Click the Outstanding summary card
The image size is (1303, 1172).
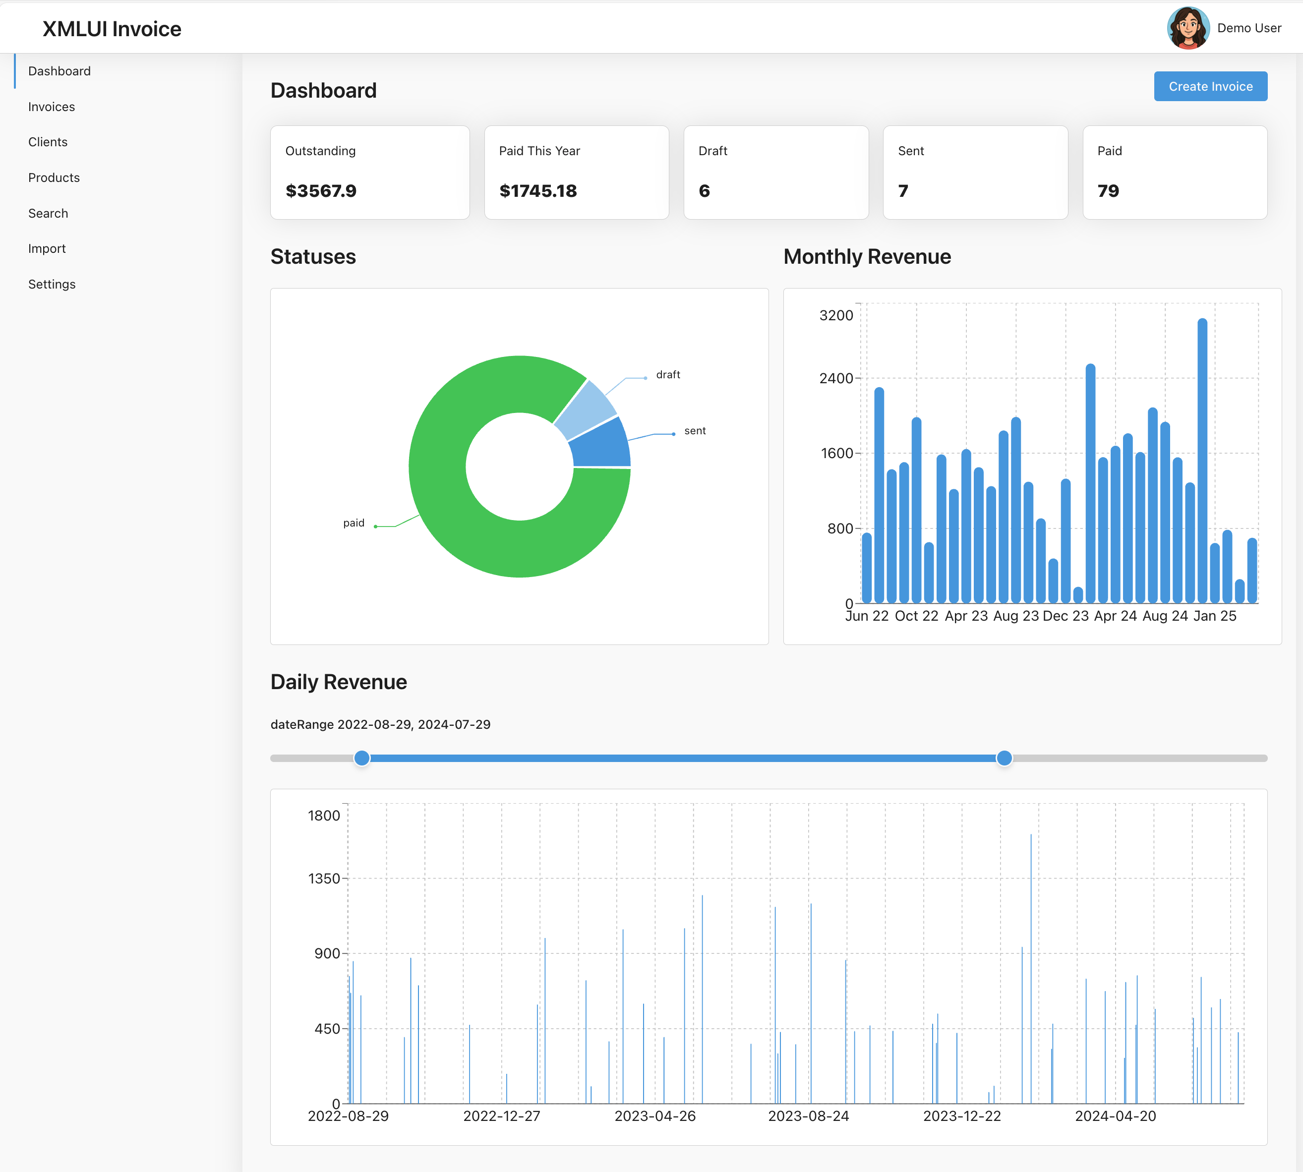370,173
